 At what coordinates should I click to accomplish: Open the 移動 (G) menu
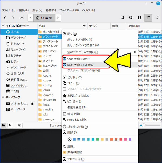click(x=51, y=10)
